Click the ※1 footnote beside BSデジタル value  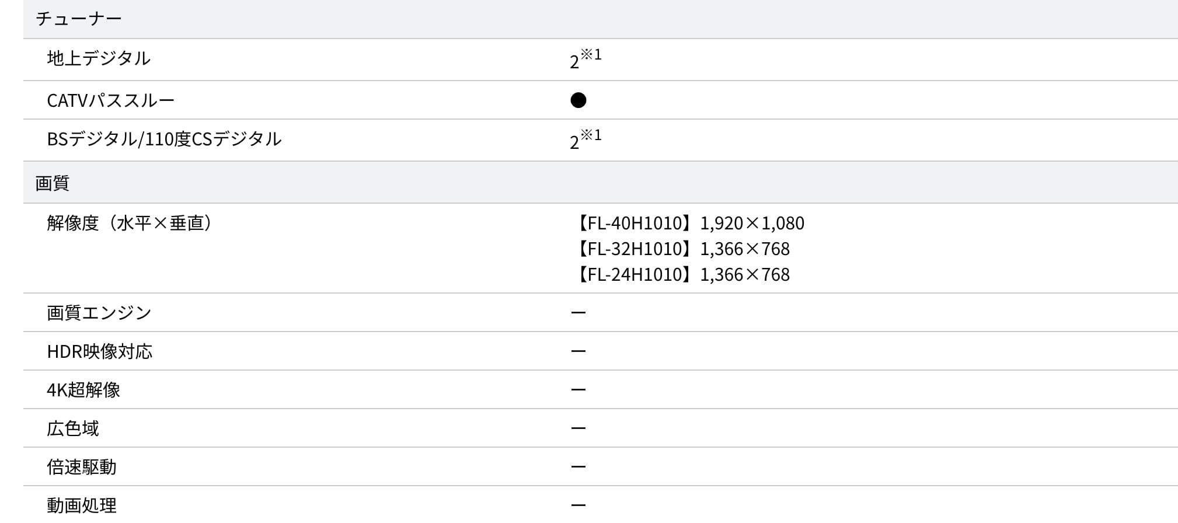591,135
